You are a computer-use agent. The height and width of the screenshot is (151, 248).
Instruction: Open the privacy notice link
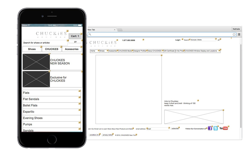click(x=108, y=135)
